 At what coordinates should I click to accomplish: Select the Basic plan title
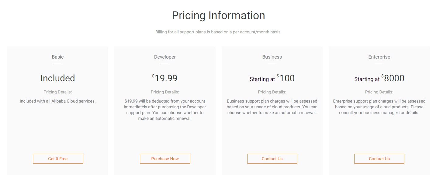click(x=58, y=57)
